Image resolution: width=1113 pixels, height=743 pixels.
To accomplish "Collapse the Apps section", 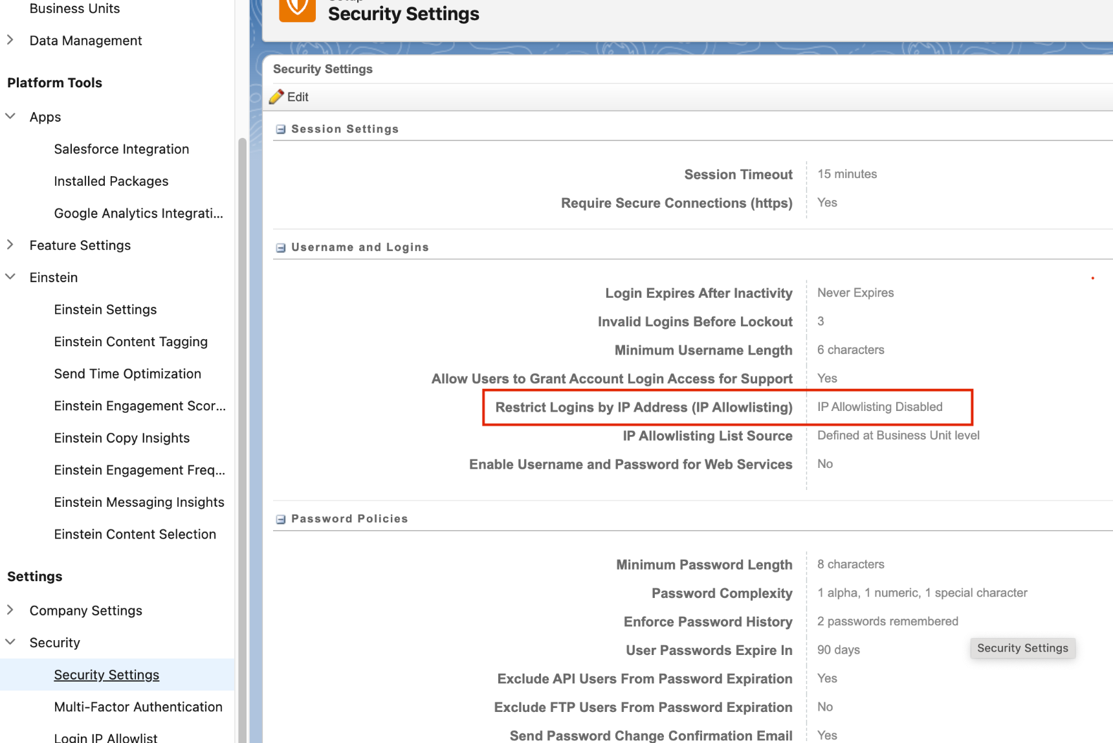I will point(10,116).
